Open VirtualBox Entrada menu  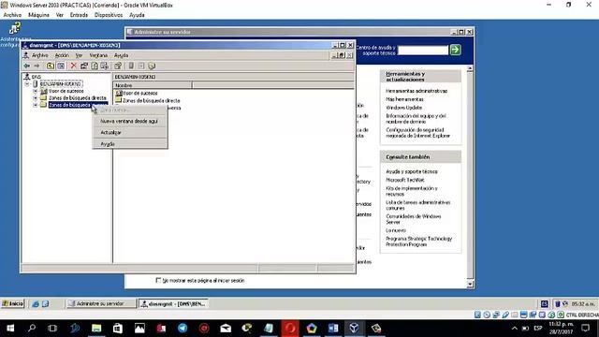79,15
